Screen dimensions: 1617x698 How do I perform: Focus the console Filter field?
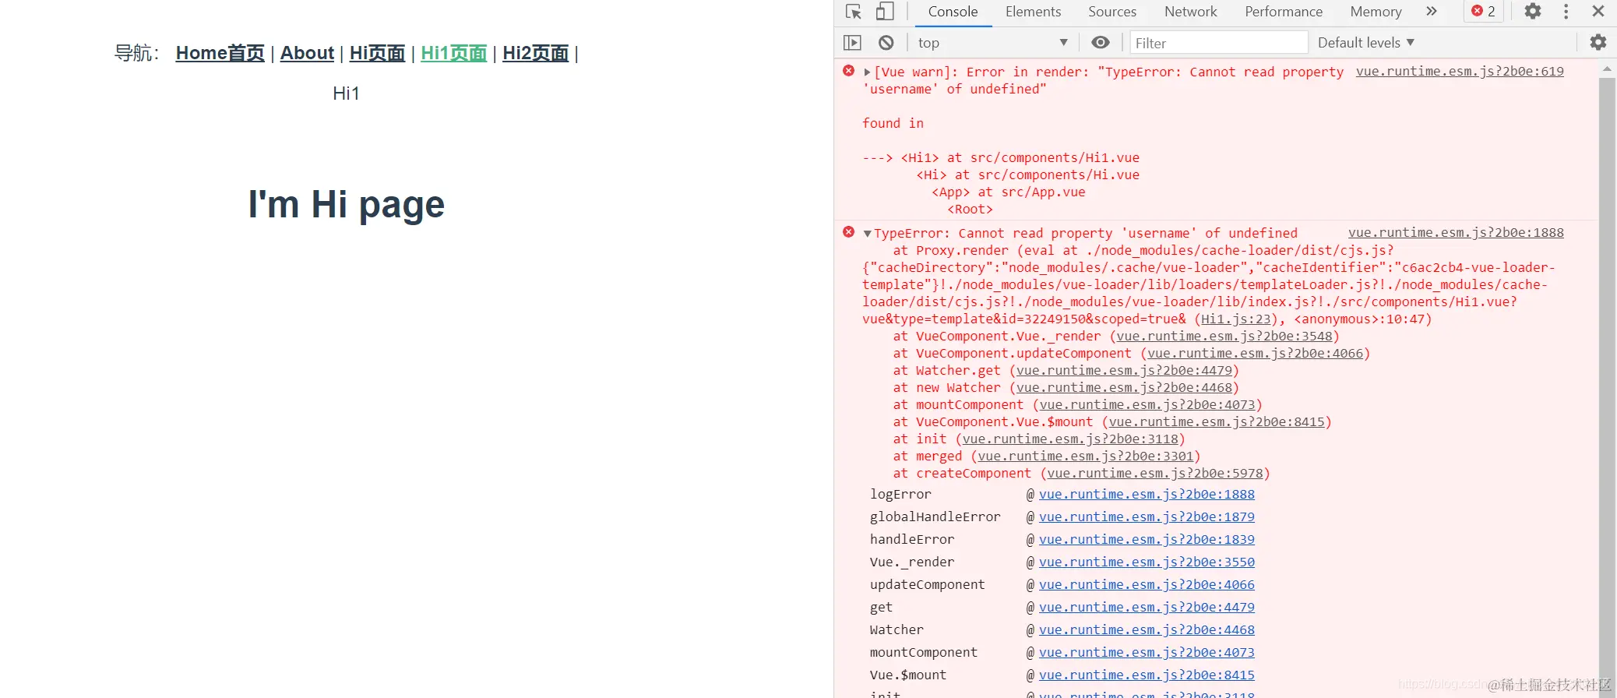click(1219, 43)
